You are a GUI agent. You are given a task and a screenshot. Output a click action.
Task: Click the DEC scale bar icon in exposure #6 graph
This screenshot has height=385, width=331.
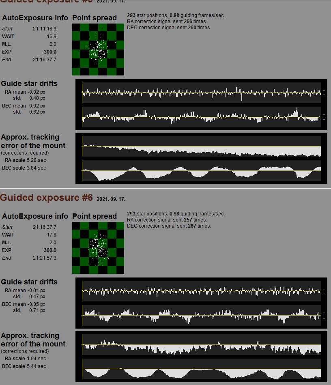[324, 315]
